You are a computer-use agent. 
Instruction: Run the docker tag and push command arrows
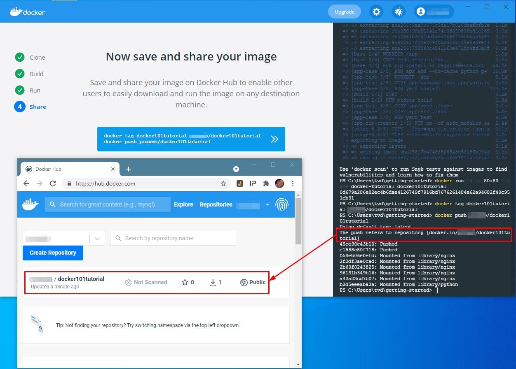274,139
